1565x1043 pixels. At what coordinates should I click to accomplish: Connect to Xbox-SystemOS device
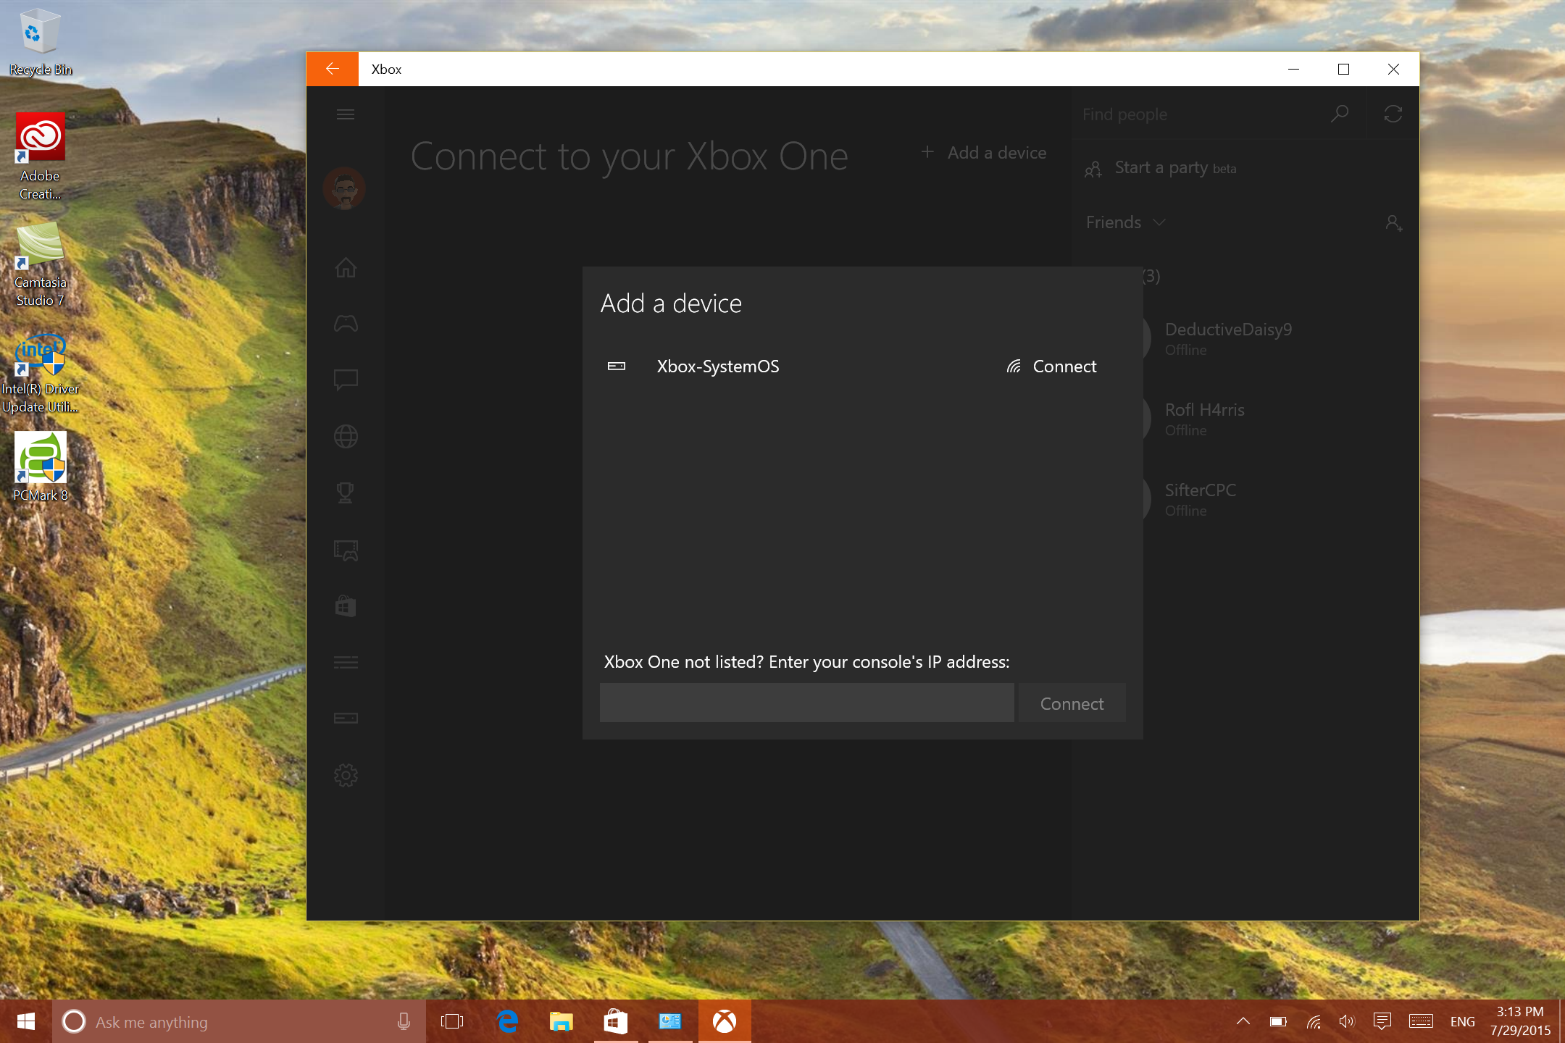click(x=1051, y=366)
